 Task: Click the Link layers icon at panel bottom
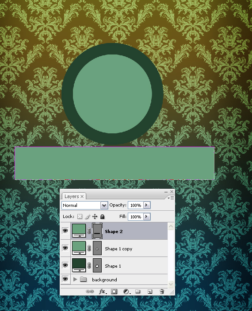90,291
